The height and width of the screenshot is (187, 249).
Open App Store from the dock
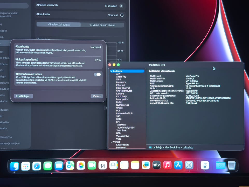point(178,165)
